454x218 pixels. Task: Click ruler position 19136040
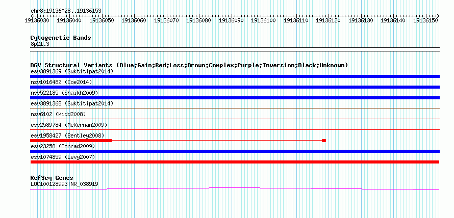click(69, 20)
